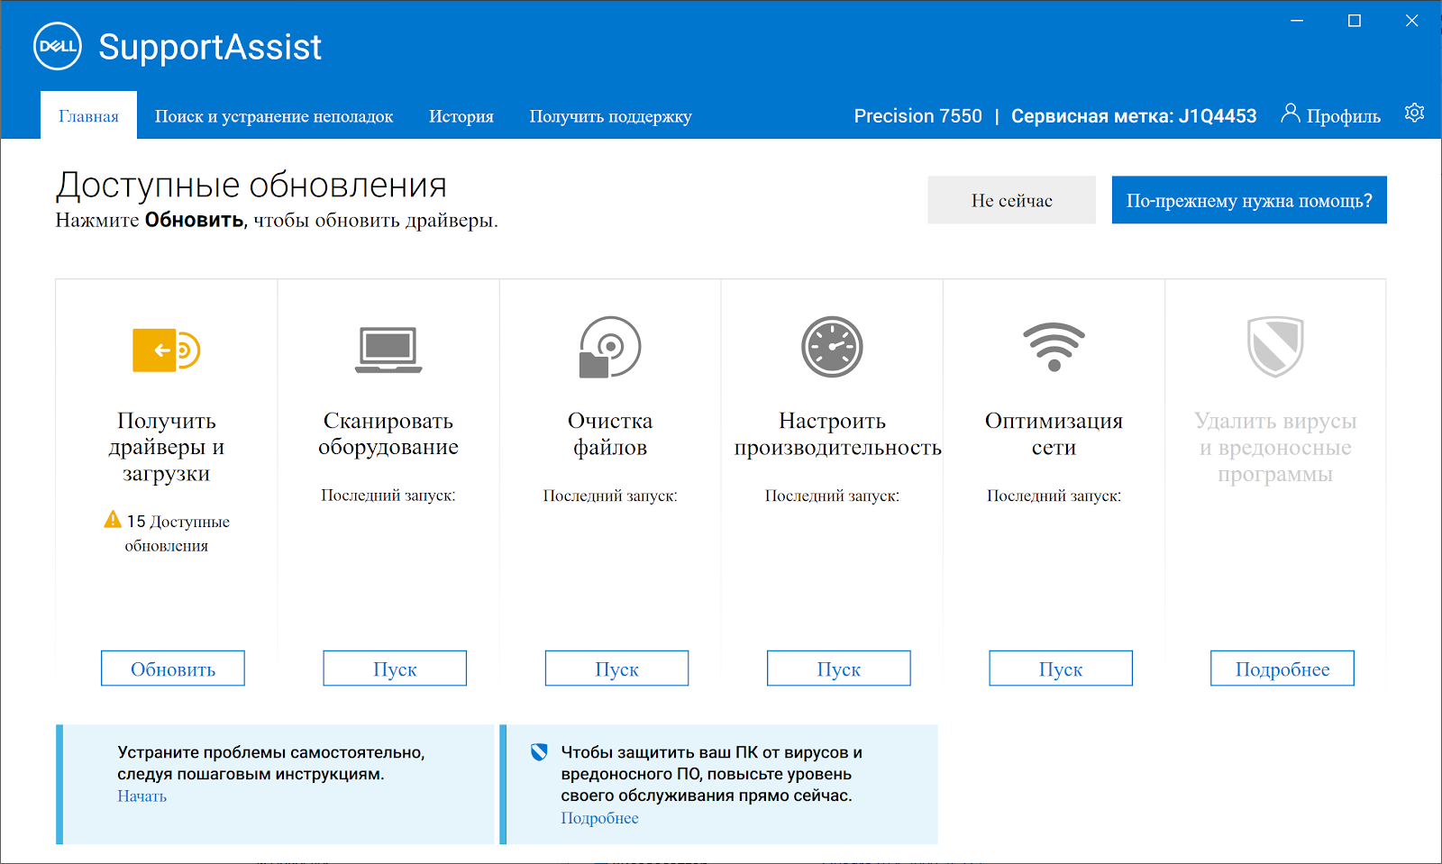Screen dimensions: 1442x864
Task: Open the Профиль menu
Action: (x=1331, y=115)
